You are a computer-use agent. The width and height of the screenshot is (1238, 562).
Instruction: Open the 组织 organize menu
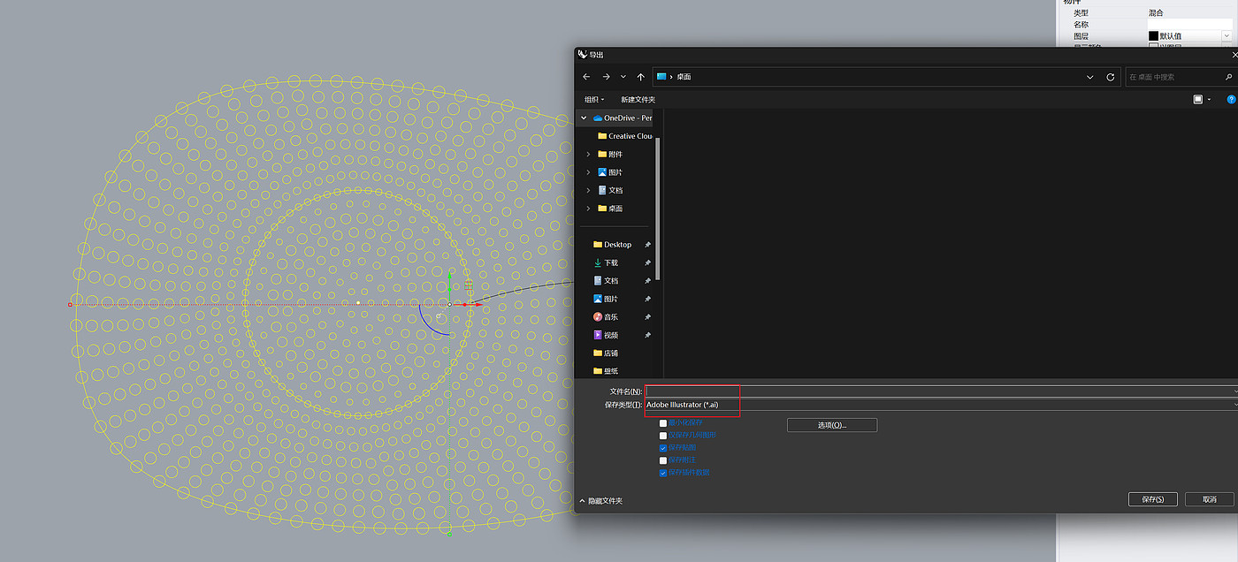594,100
